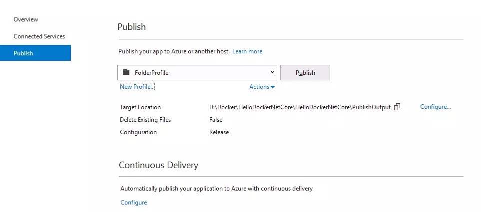This screenshot has height=212, width=481.
Task: Click the Continuous Delivery heading
Action: (158, 165)
